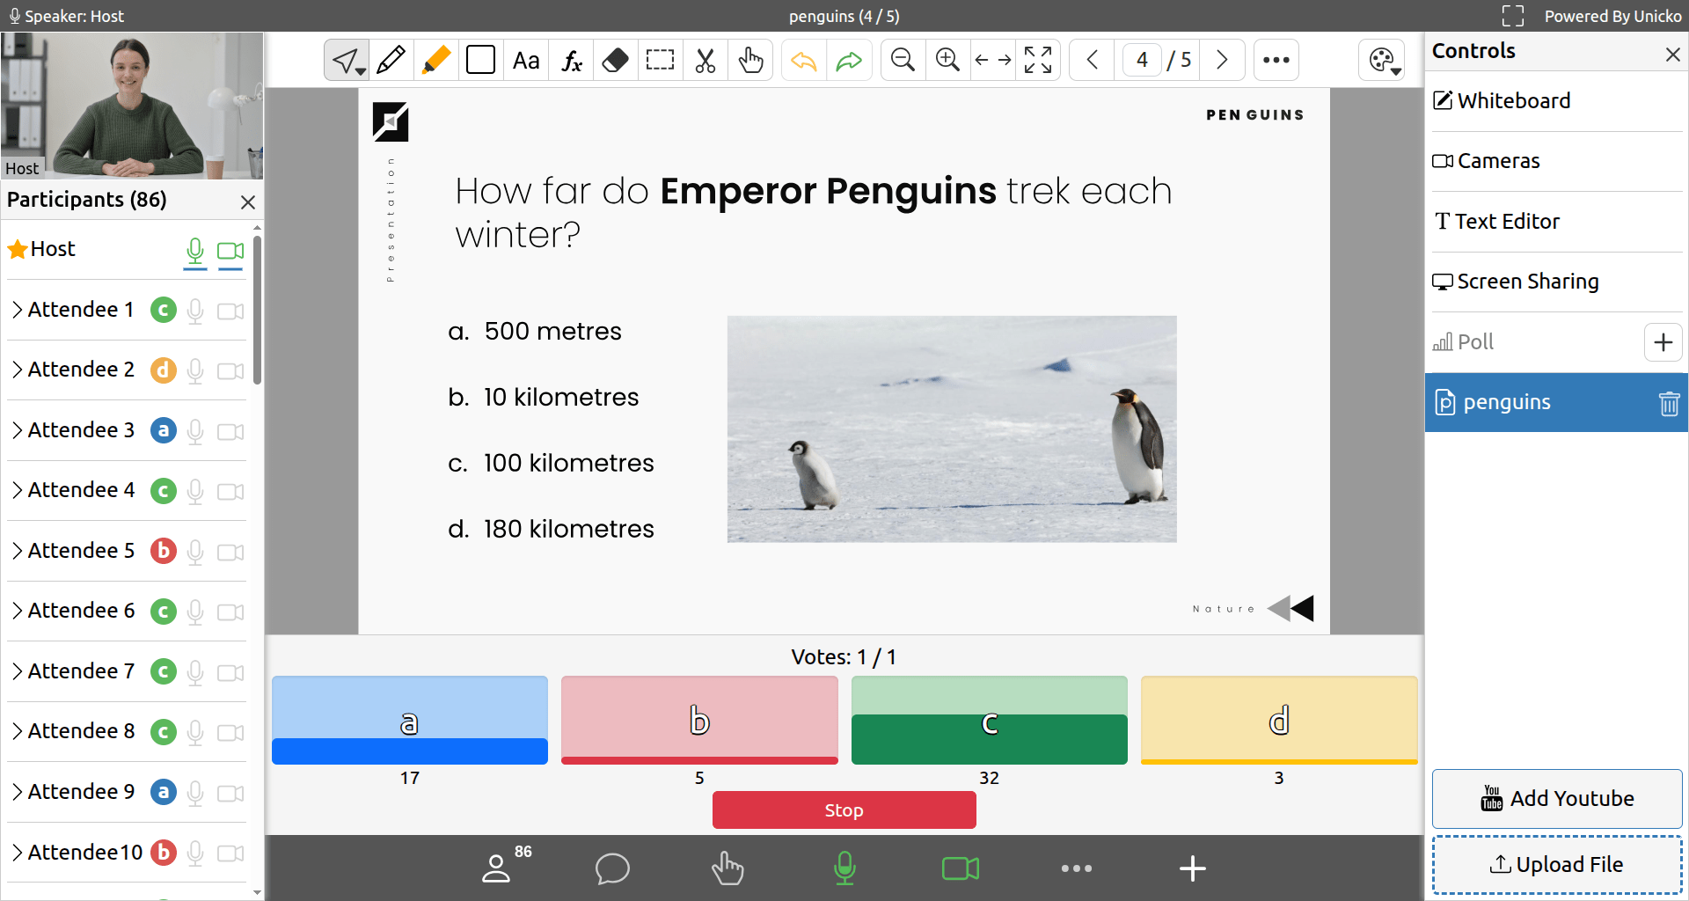The height and width of the screenshot is (901, 1689).
Task: Expand Attendee 1 row
Action: coord(17,310)
